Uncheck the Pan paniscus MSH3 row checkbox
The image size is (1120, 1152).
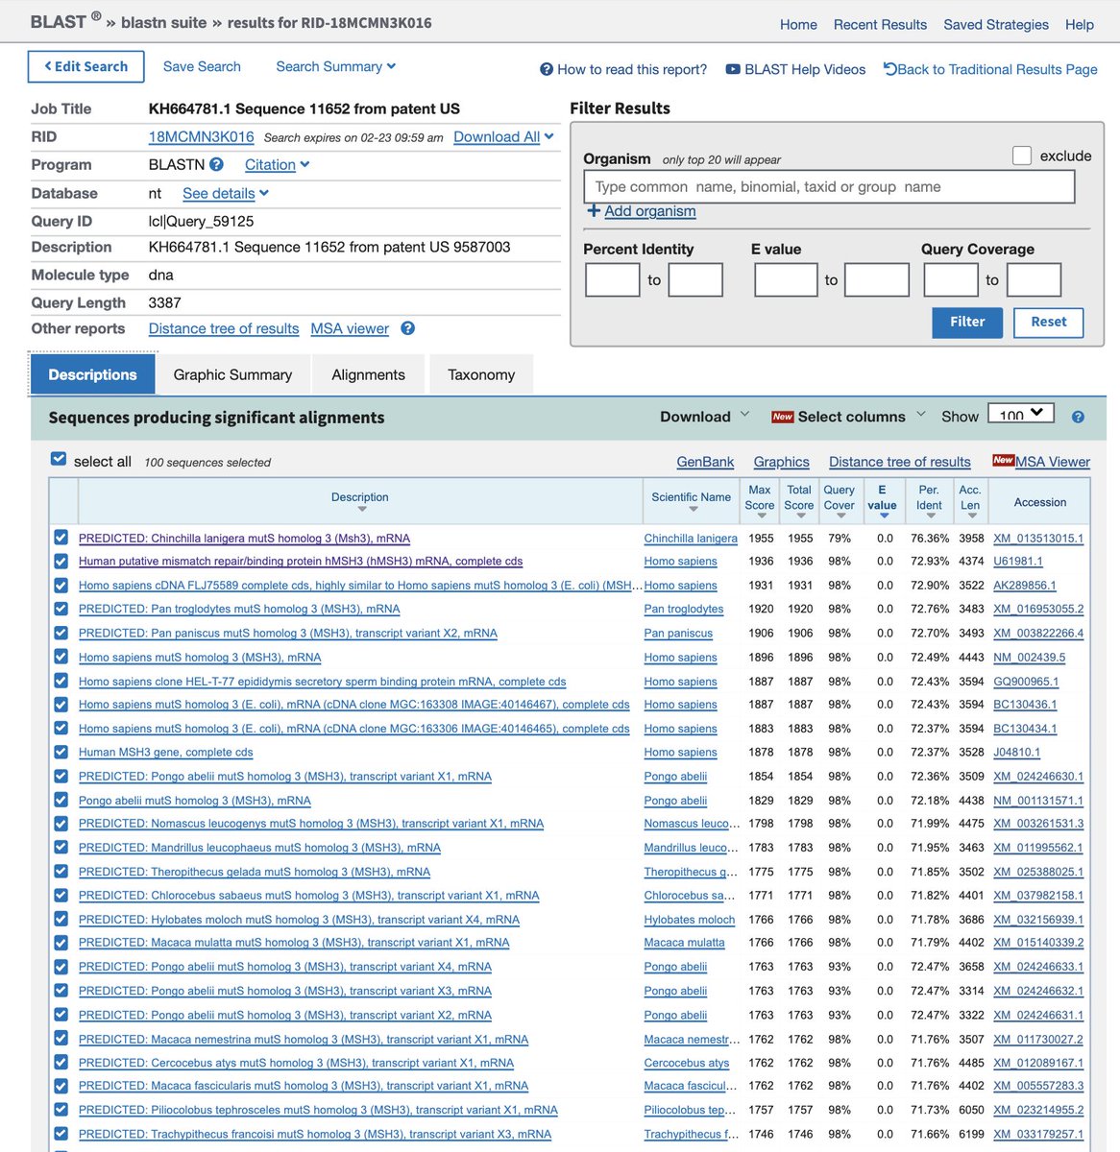pos(61,633)
